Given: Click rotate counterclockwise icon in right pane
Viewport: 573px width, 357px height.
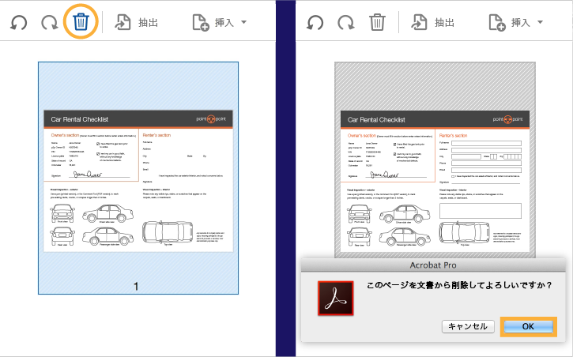Looking at the screenshot, I should pos(315,23).
